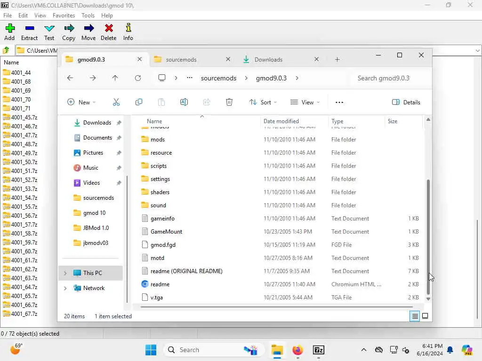
Task: Open the Sort dropdown menu
Action: 263,102
